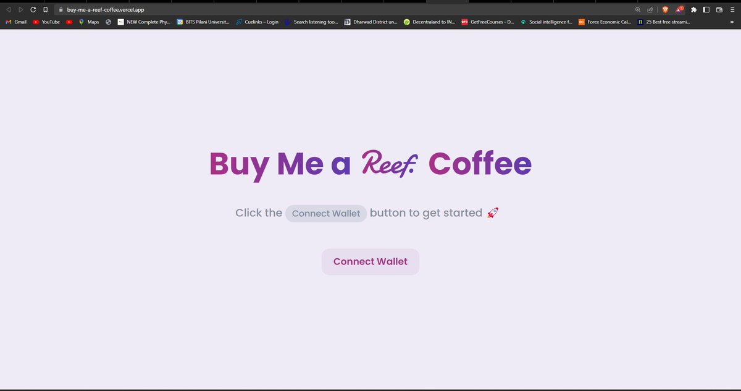Toggle the browser sidebar panel icon
This screenshot has height=391, width=741.
pos(706,10)
